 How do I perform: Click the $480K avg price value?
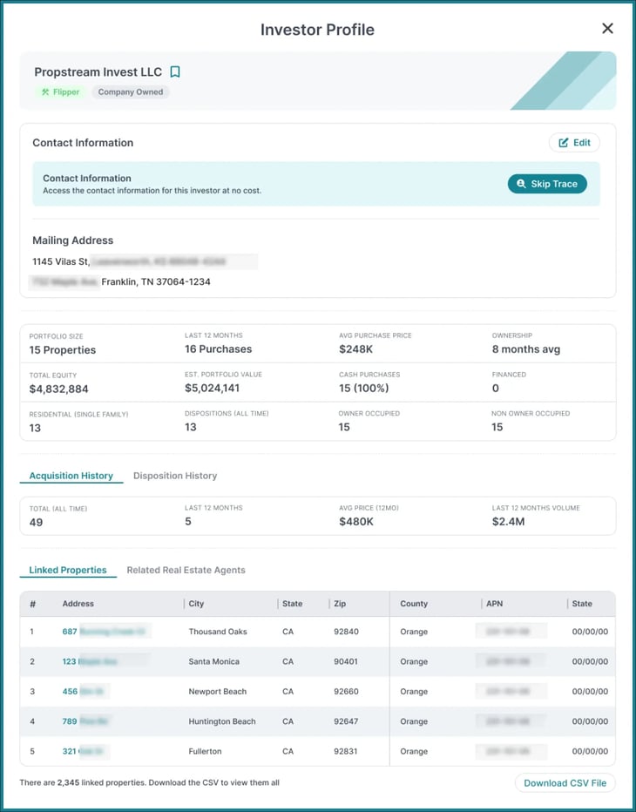tap(356, 522)
